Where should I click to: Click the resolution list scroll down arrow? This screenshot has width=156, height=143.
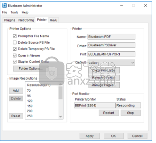(61, 117)
